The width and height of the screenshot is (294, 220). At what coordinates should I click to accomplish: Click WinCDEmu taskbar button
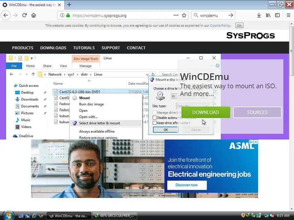pos(69,216)
